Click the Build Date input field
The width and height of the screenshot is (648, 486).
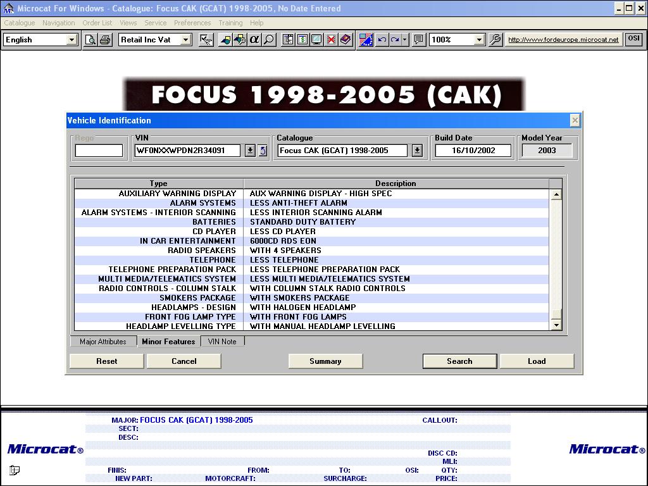(473, 151)
